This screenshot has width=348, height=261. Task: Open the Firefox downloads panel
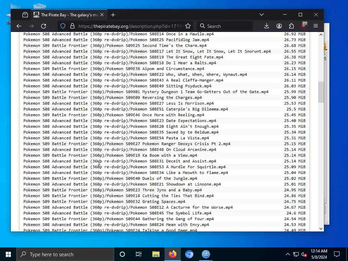pyautogui.click(x=266, y=26)
